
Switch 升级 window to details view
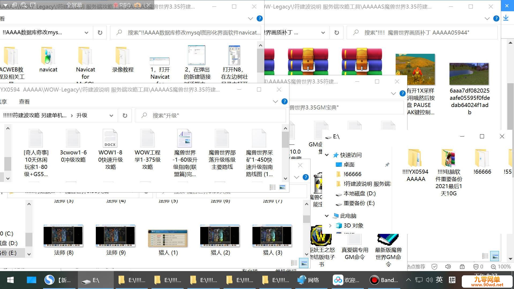click(x=273, y=187)
